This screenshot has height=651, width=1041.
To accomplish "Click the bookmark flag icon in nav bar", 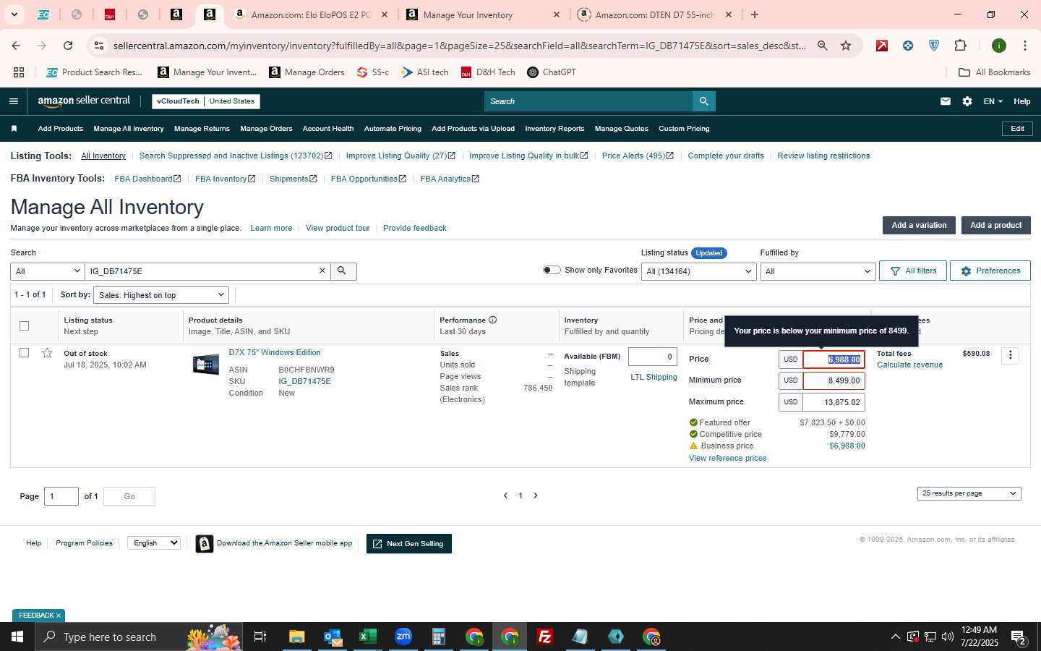I will point(14,129).
